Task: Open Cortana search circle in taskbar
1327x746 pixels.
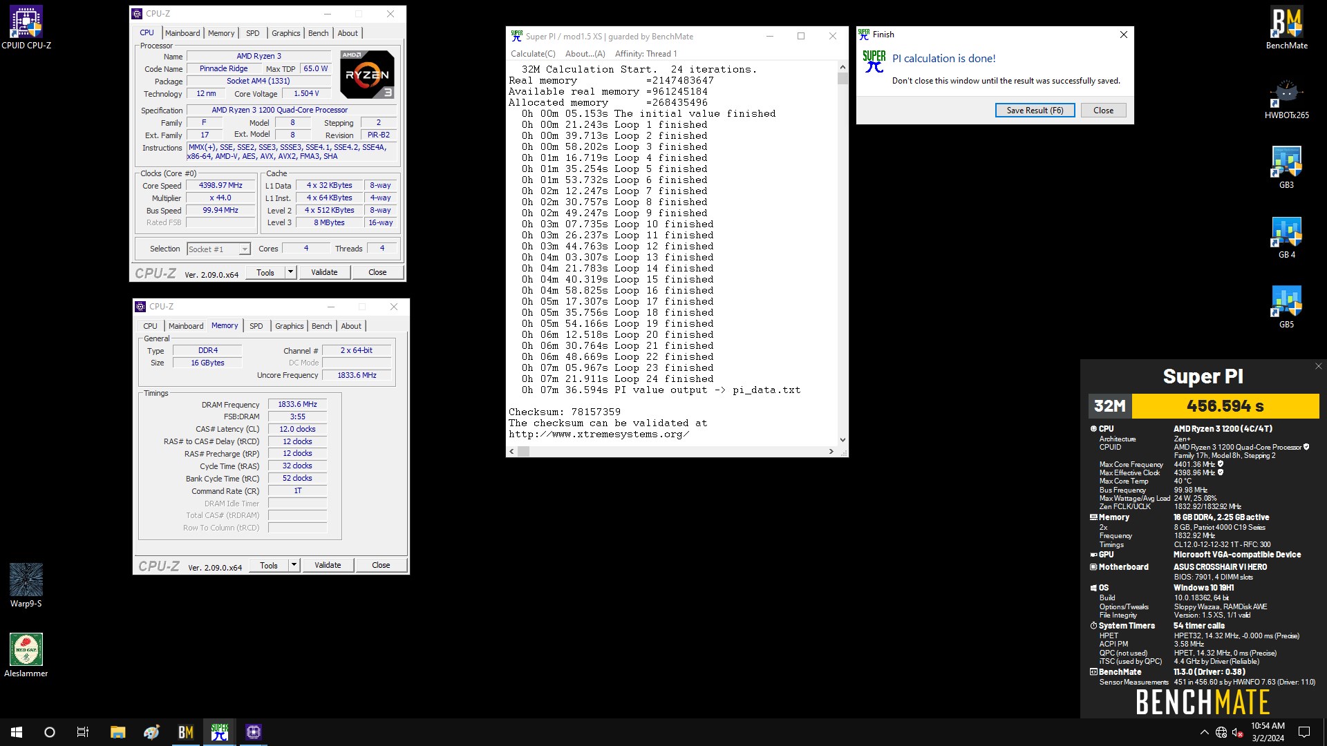Action: pyautogui.click(x=50, y=732)
